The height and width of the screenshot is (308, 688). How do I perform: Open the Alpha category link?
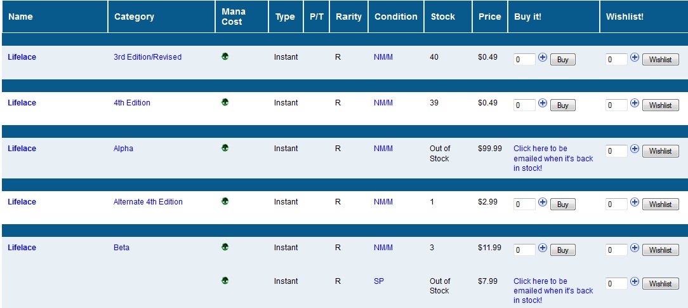click(123, 149)
